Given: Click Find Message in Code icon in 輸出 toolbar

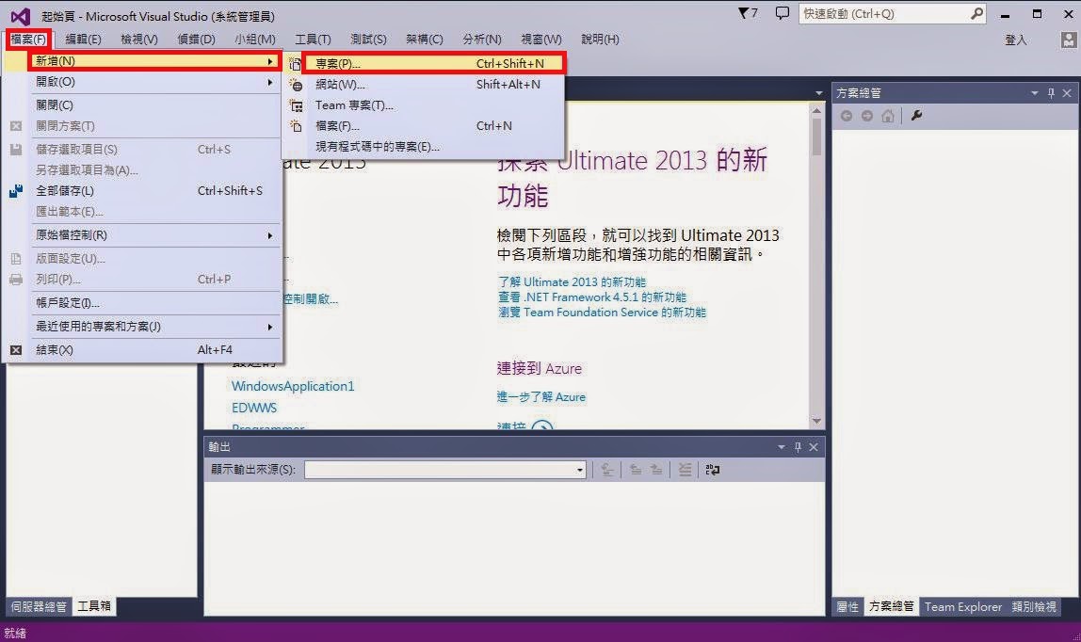Looking at the screenshot, I should 606,470.
